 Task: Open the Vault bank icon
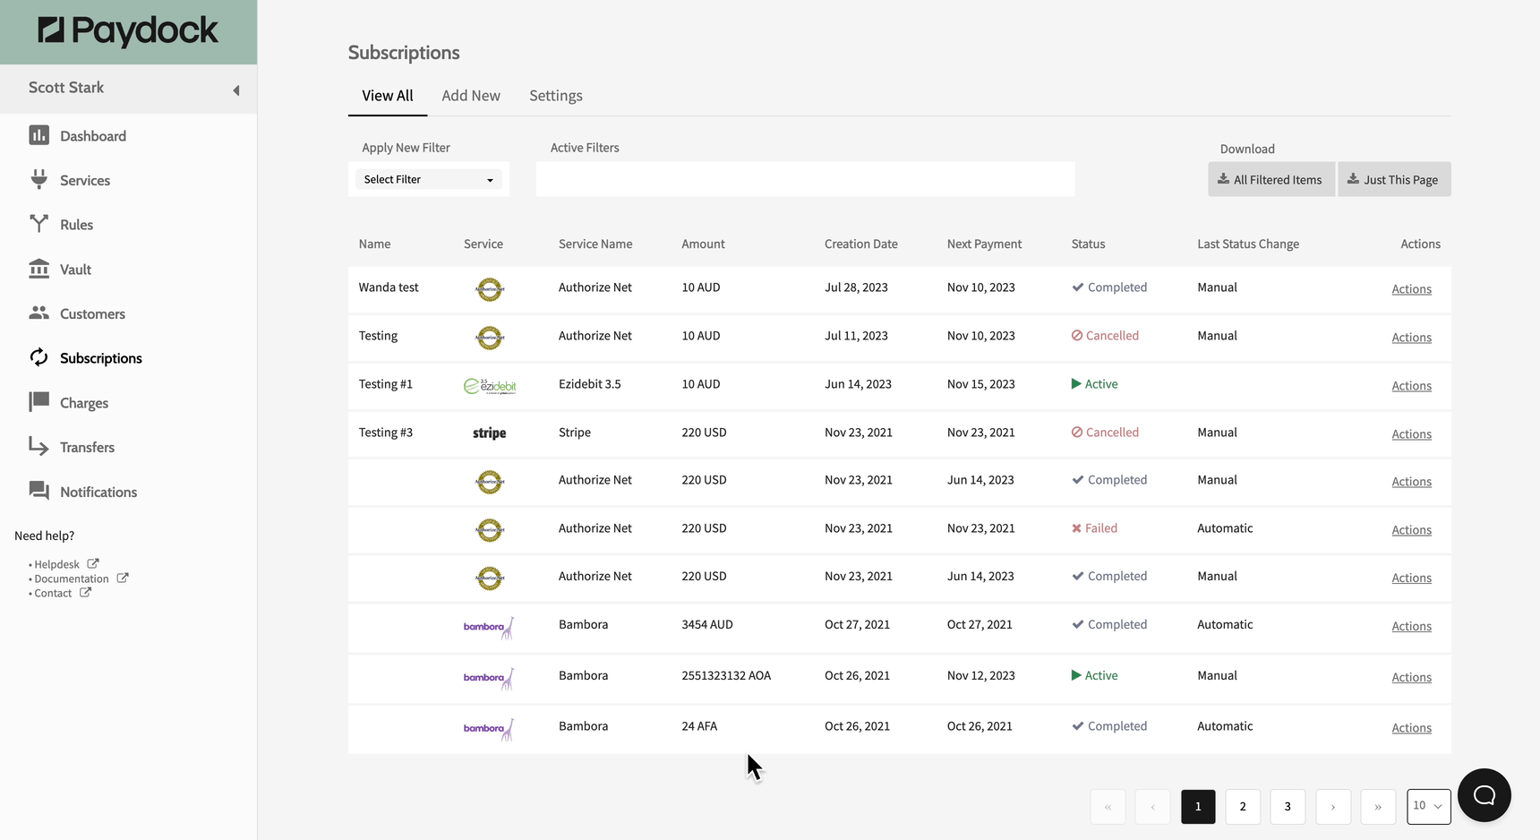pyautogui.click(x=38, y=269)
